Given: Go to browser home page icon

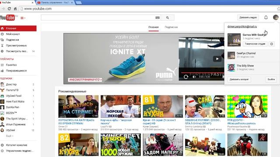Looking at the screenshot, I should [15, 9].
